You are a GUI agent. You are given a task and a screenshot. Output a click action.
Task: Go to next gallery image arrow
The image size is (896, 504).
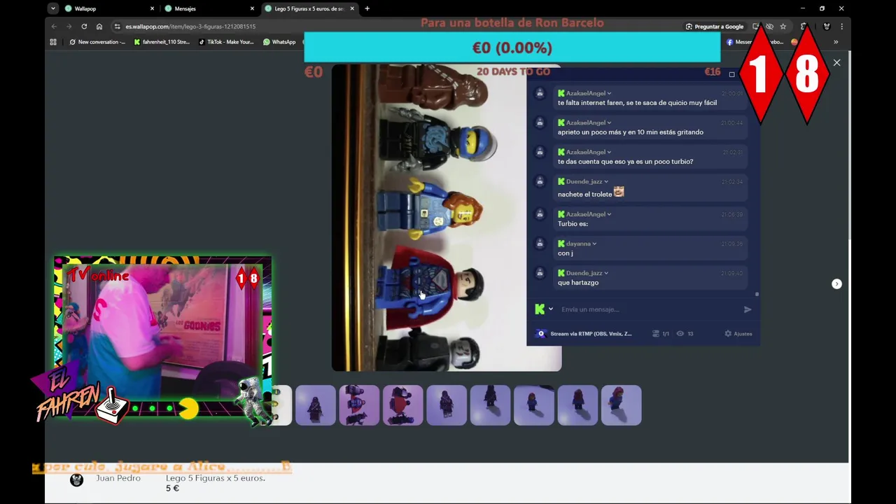pyautogui.click(x=836, y=283)
